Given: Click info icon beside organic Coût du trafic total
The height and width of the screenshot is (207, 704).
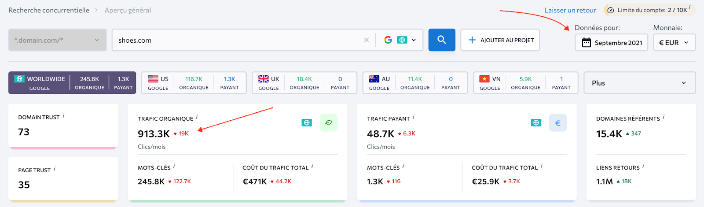Looking at the screenshot, I should click(312, 166).
